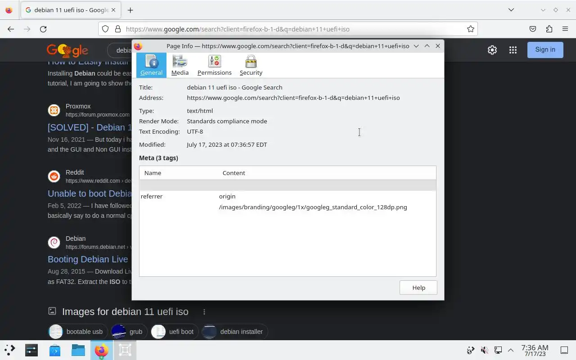Select the googleg_standard_color_128dp.png meta row

pyautogui.click(x=288, y=207)
